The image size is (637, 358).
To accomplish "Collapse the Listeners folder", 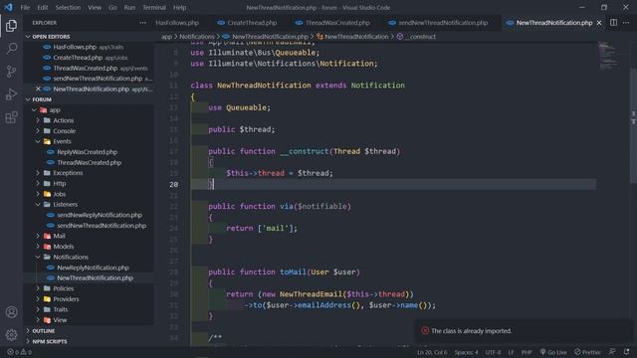I will click(x=38, y=204).
